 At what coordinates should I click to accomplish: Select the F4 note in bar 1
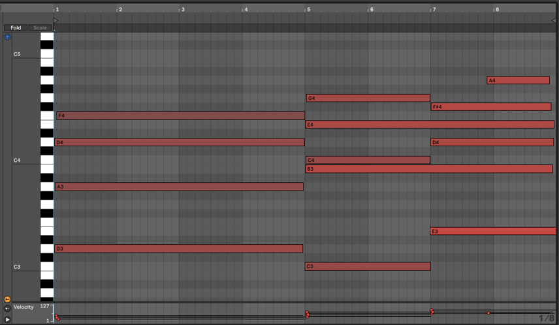click(x=180, y=116)
